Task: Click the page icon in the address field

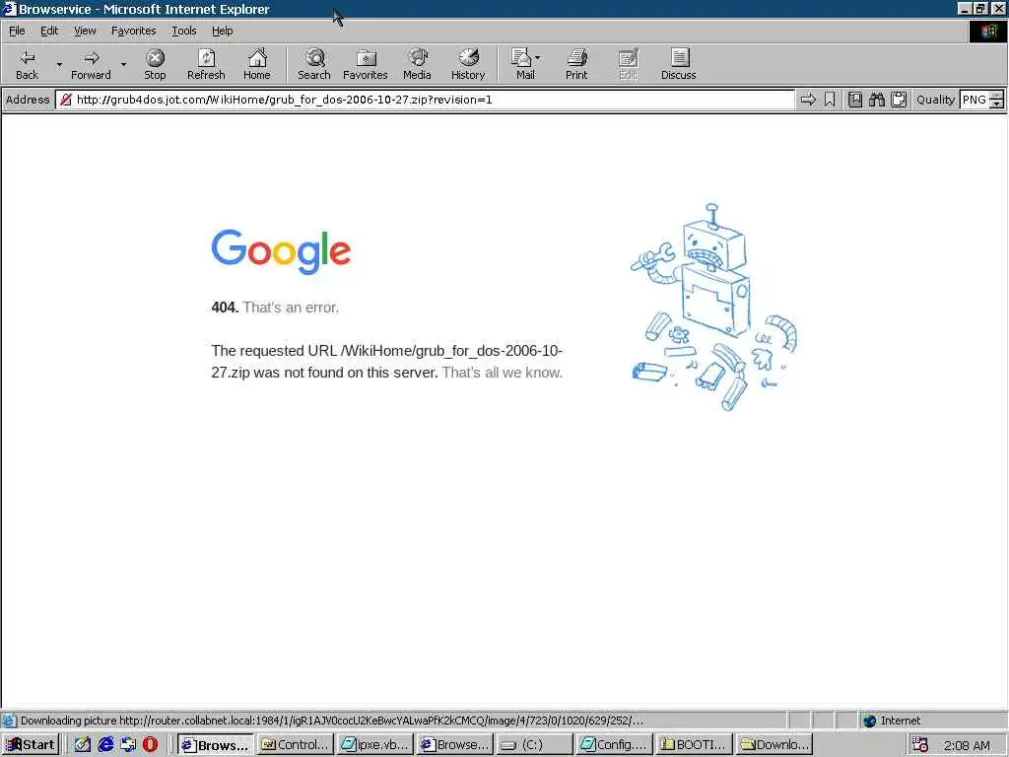Action: coord(66,100)
